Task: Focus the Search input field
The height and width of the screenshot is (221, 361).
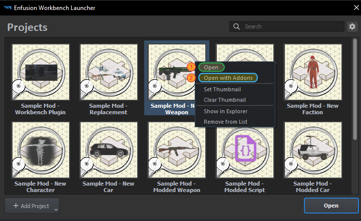Action: [x=286, y=26]
